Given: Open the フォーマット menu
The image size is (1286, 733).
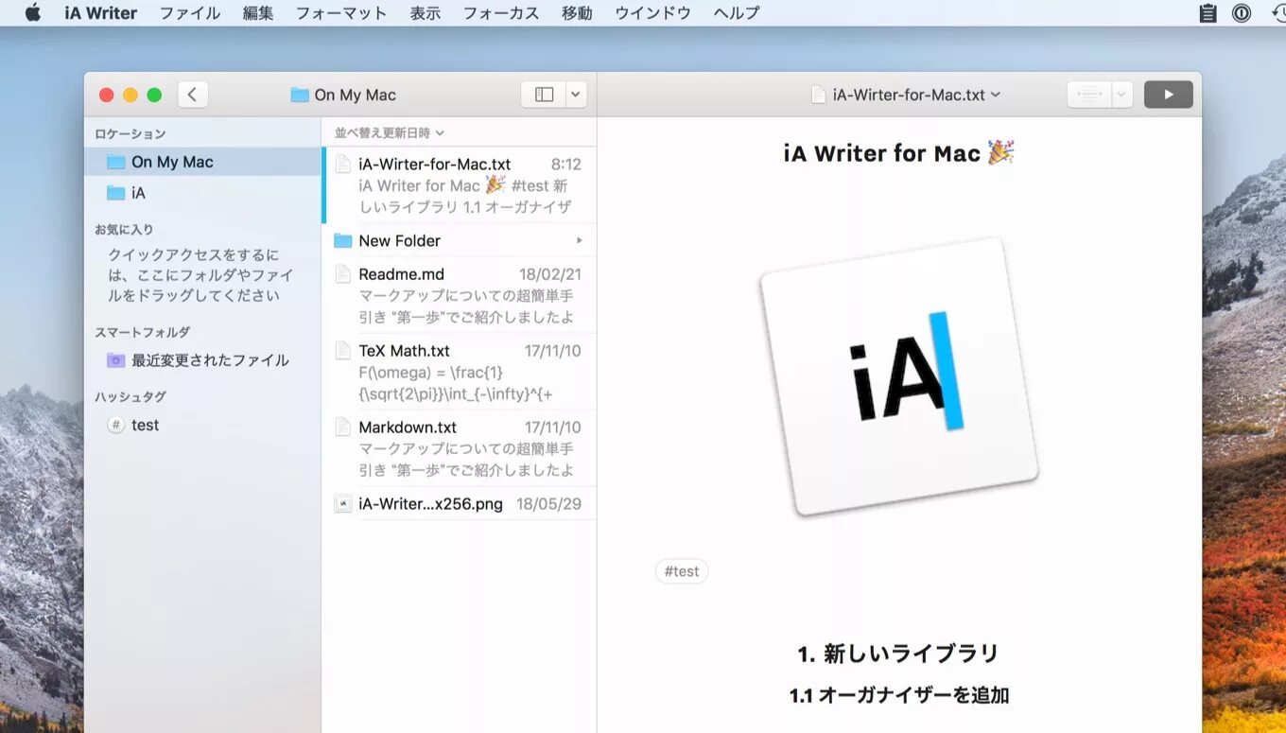Looking at the screenshot, I should pos(340,13).
